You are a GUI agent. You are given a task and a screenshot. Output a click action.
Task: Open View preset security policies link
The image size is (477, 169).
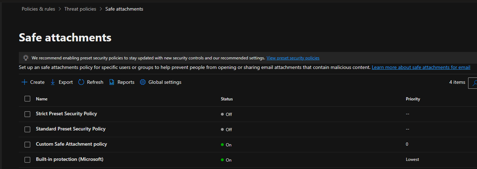tap(293, 58)
